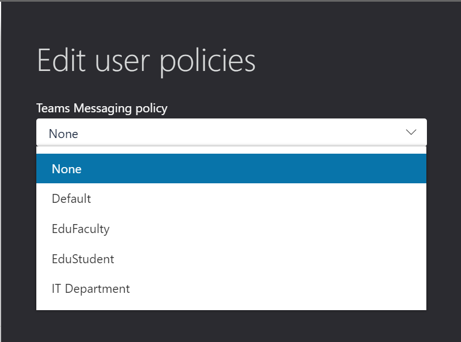Apply the EduStudent messaging policy
Screen dimensions: 461x342
[x=231, y=259]
